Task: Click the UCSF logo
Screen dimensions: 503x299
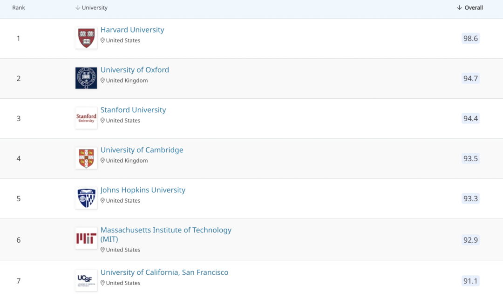Action: pyautogui.click(x=86, y=280)
